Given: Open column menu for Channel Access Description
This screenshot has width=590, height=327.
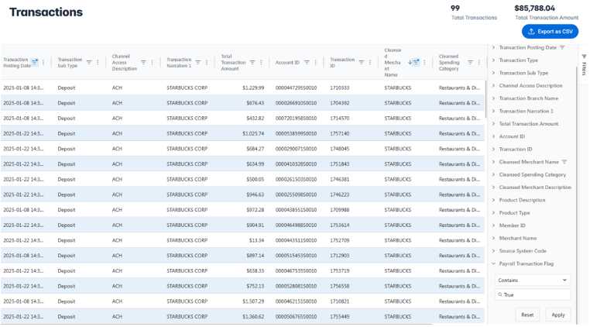Looking at the screenshot, I should [152, 62].
